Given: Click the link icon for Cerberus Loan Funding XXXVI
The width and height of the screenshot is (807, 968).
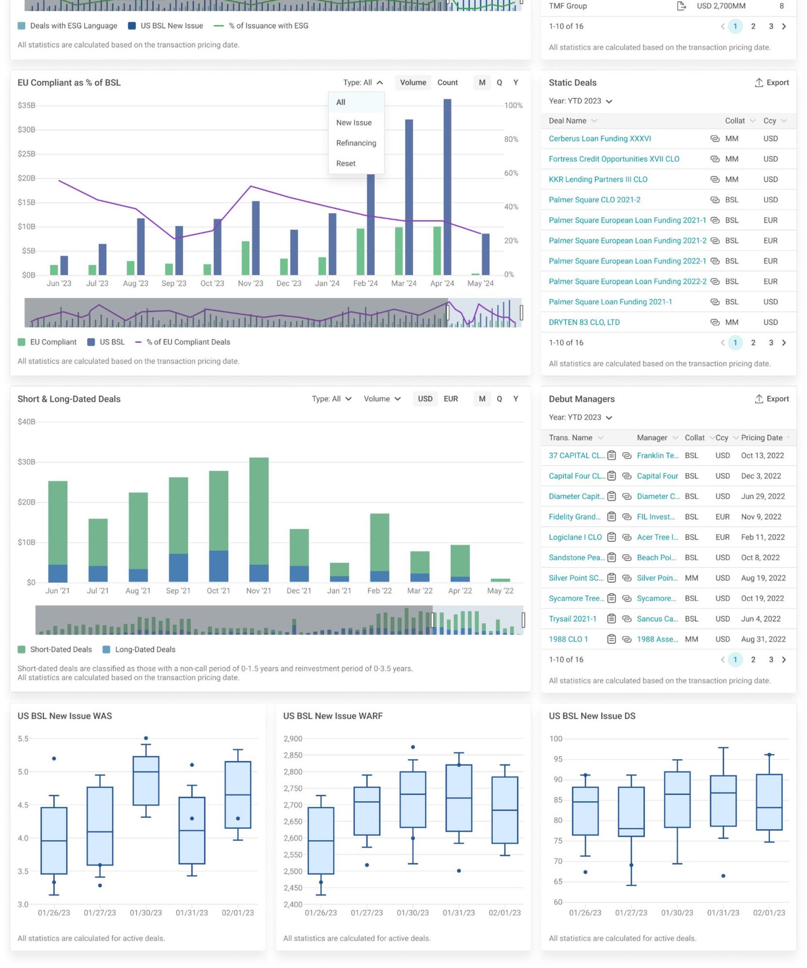Looking at the screenshot, I should coord(715,139).
